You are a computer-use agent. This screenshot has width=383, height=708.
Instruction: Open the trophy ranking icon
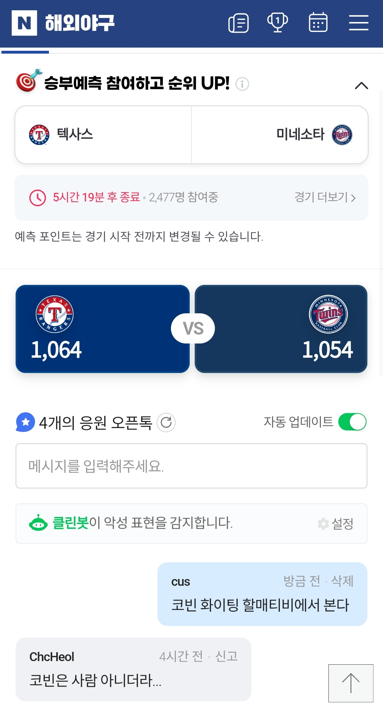[277, 22]
